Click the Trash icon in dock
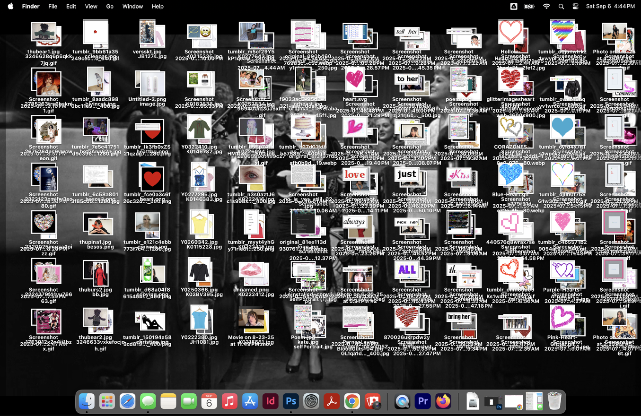 pyautogui.click(x=554, y=402)
